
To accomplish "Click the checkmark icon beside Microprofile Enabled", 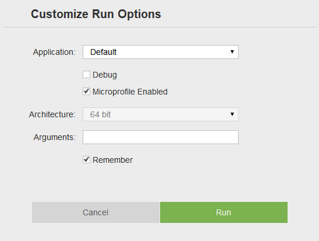I will [x=86, y=91].
